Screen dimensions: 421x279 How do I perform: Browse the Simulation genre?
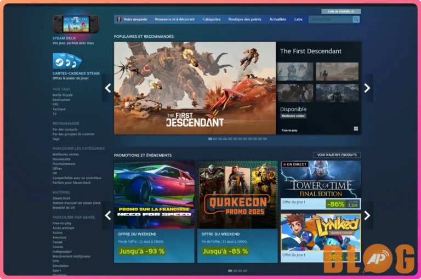61,266
